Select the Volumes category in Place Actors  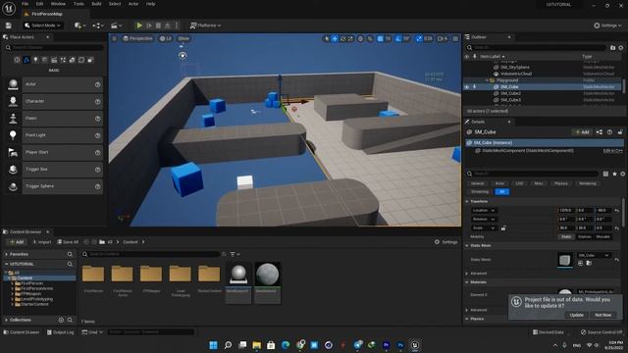click(81, 60)
